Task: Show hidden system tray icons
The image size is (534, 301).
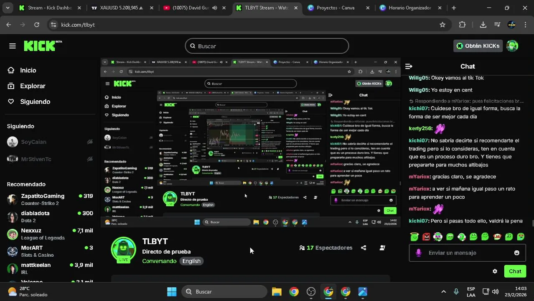Action: (x=443, y=292)
